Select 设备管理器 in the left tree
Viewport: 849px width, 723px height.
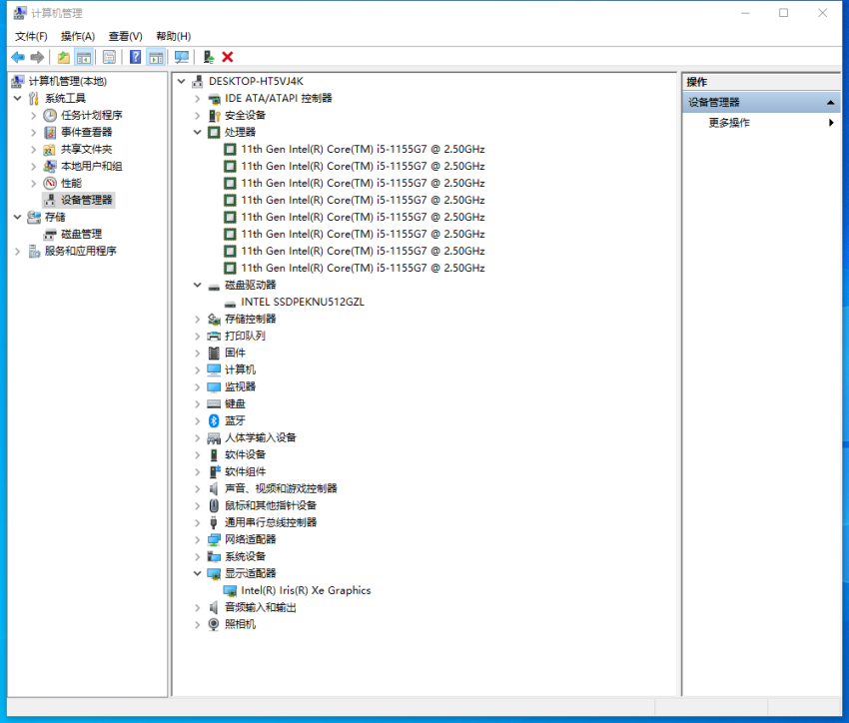[x=86, y=201]
